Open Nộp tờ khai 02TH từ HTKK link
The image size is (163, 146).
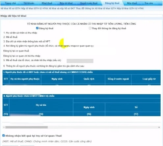point(130,9)
